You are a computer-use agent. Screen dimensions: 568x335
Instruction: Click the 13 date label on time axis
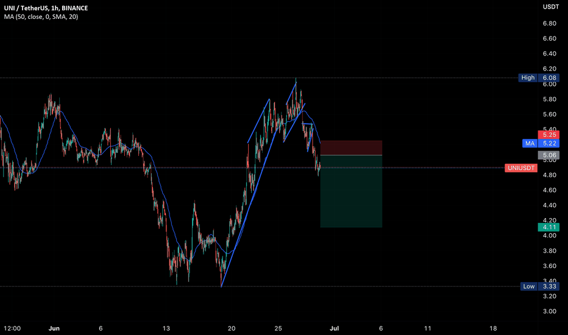(166, 328)
